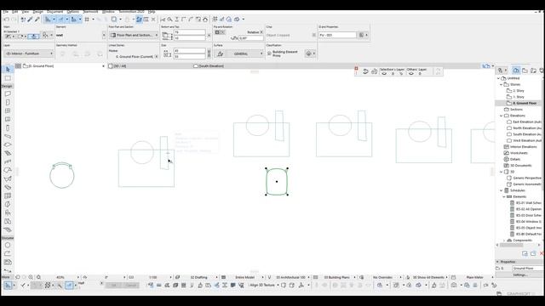Open Worksheets in the Navigator

519,153
